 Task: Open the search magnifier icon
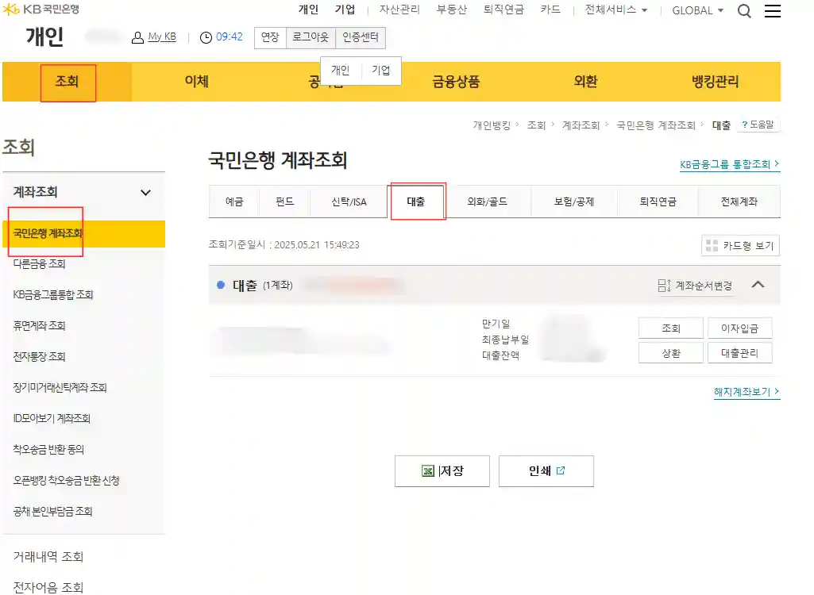(x=744, y=11)
